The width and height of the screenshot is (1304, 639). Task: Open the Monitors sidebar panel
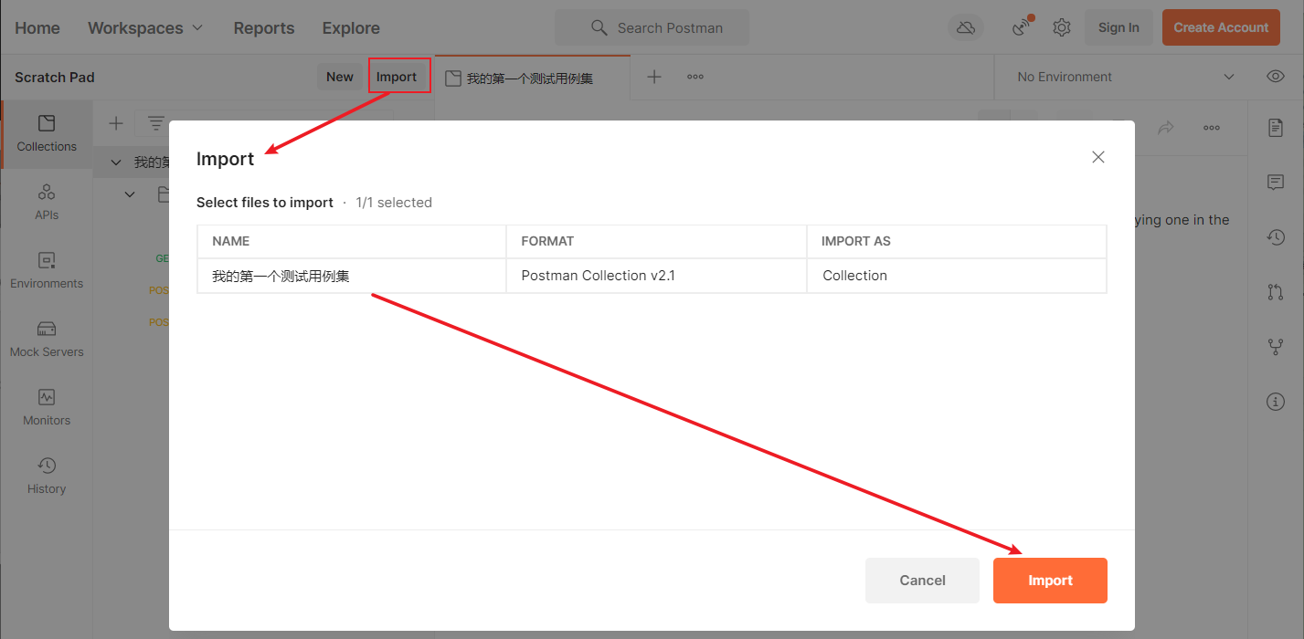click(47, 407)
